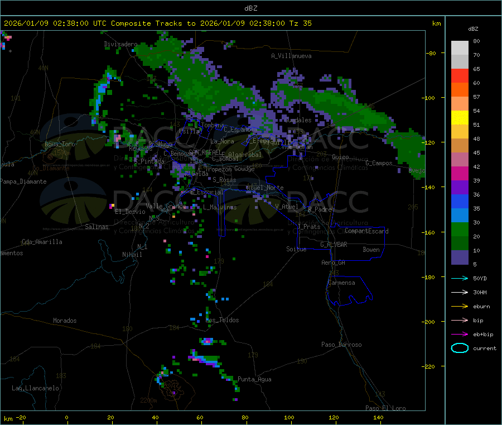Select the 5 dBZ slate purple swatch
This screenshot has height=425, width=502.
460,257
